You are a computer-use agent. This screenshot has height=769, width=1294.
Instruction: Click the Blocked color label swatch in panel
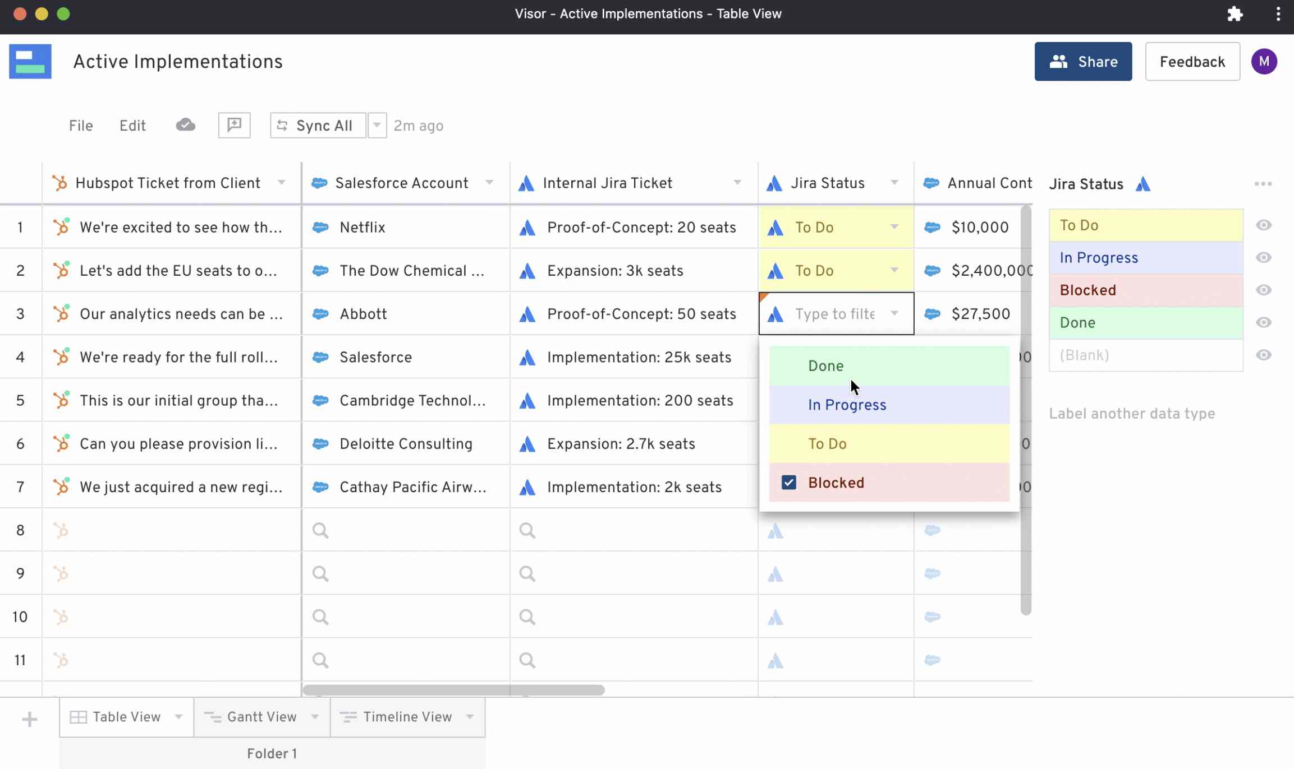tap(1146, 290)
